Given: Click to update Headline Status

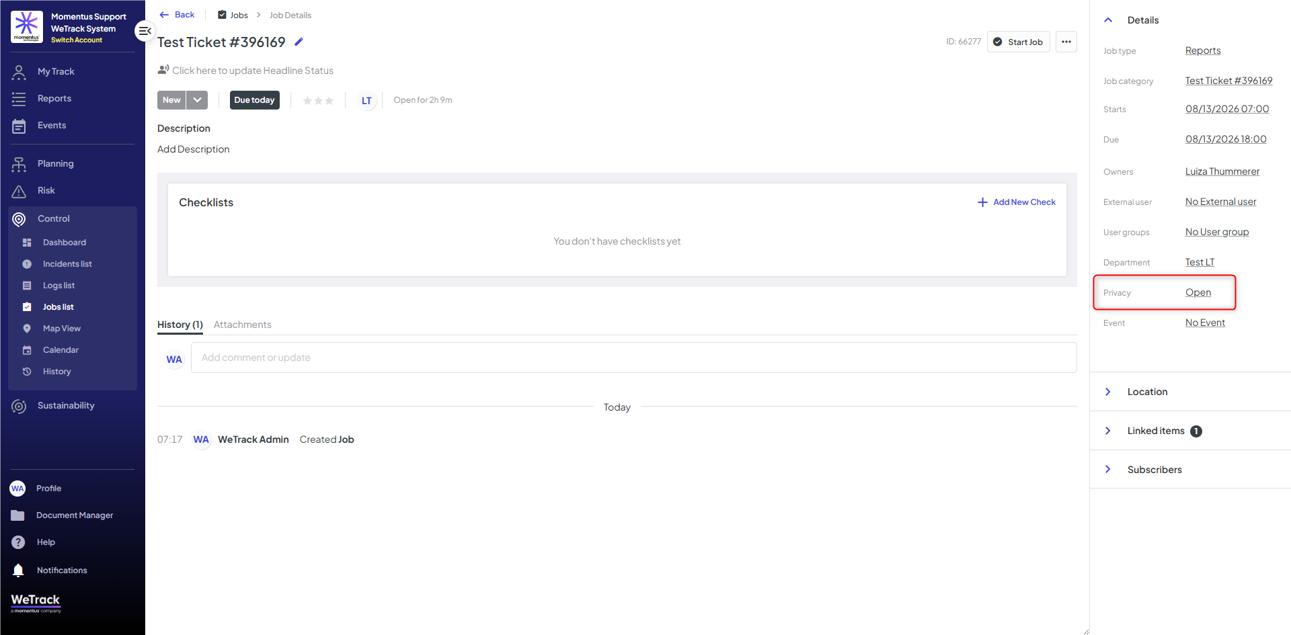Looking at the screenshot, I should (253, 71).
